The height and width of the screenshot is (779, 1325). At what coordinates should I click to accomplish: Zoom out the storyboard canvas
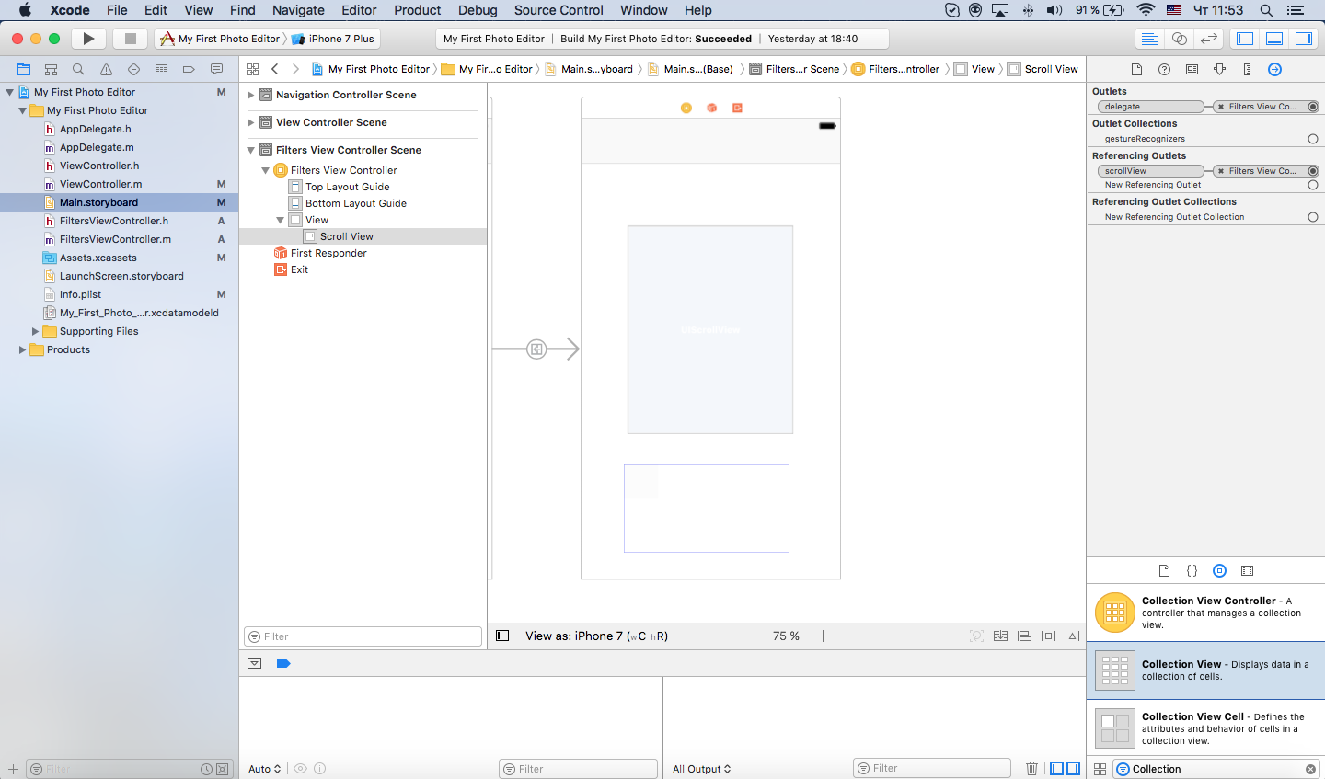751,636
